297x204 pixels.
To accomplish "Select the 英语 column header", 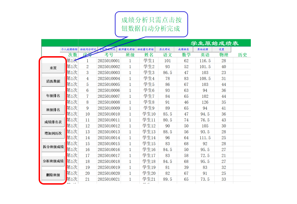I will [x=205, y=55].
